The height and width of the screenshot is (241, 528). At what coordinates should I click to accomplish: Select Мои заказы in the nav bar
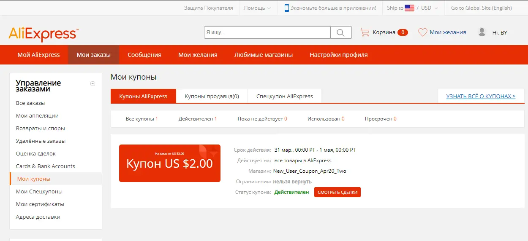[93, 55]
